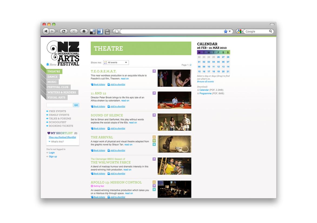Screen dimensions: 317x223
Task: Switch to the Dance section tab
Action: pyautogui.click(x=52, y=77)
